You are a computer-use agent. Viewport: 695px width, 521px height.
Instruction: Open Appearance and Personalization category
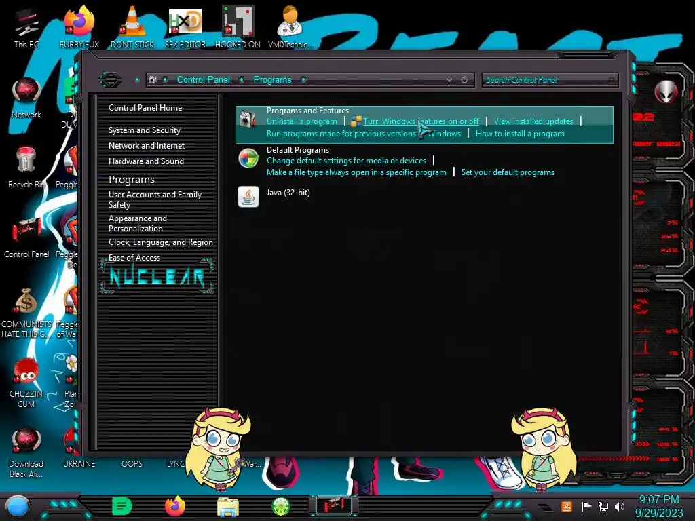[138, 223]
